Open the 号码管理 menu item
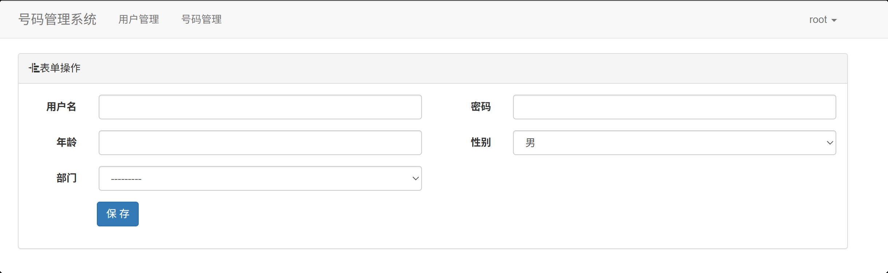888x273 pixels. (x=201, y=19)
